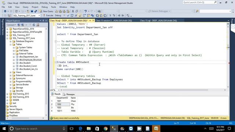Select the dbo.Employee_Structure table
This screenshot has height=132, width=235.
tap(30, 60)
